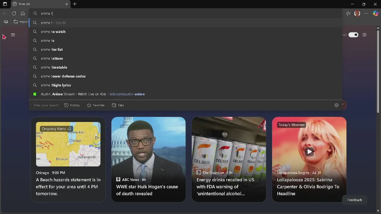Click the Kick site icon in suggestions
The width and height of the screenshot is (381, 214).
tap(35, 94)
